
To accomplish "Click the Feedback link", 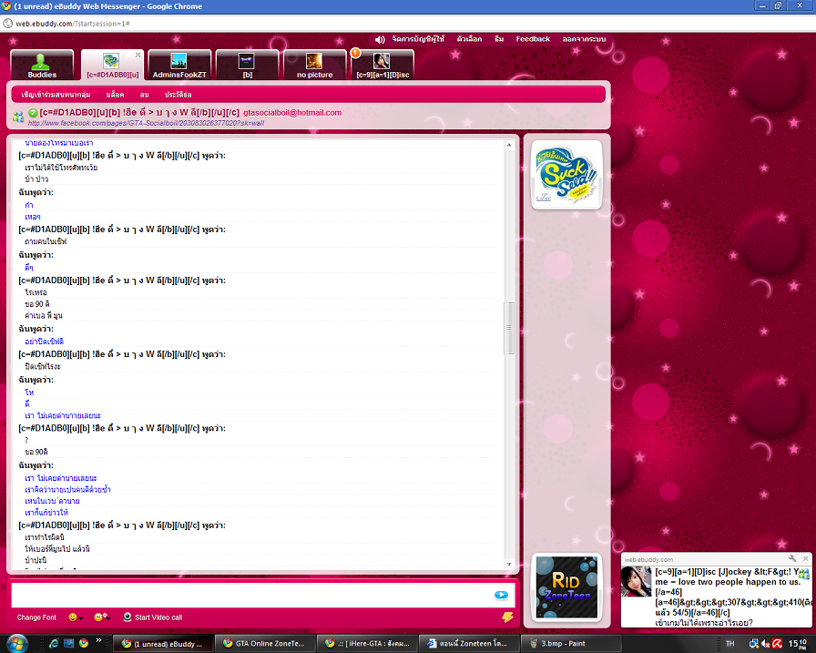I will (533, 39).
